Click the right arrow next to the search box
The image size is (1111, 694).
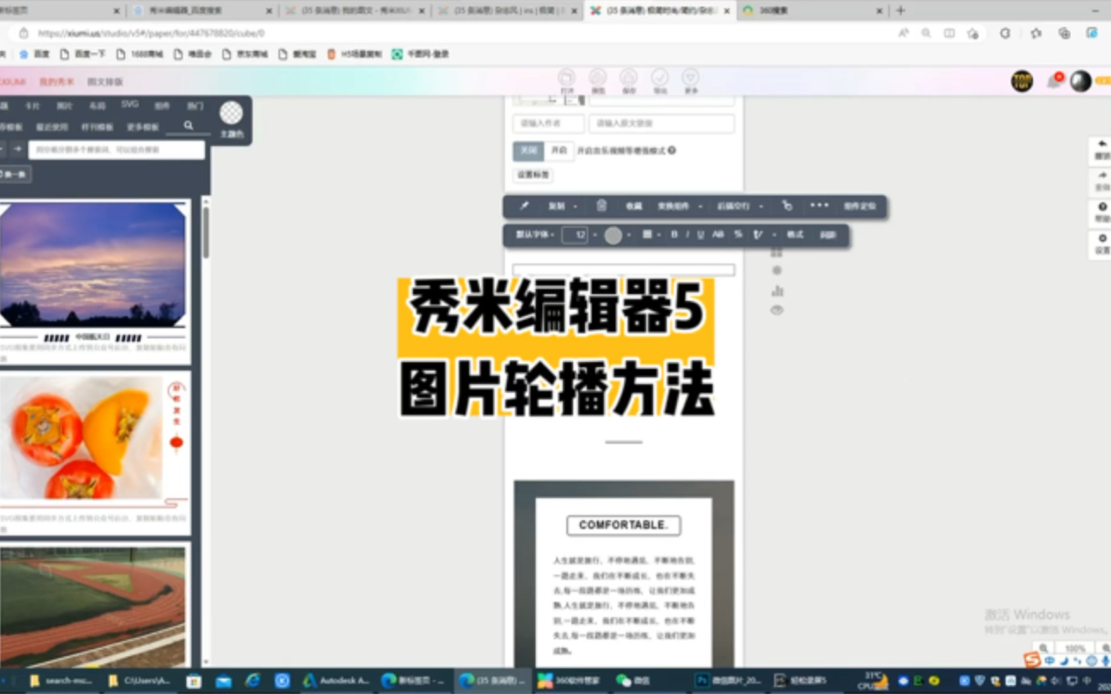(18, 149)
